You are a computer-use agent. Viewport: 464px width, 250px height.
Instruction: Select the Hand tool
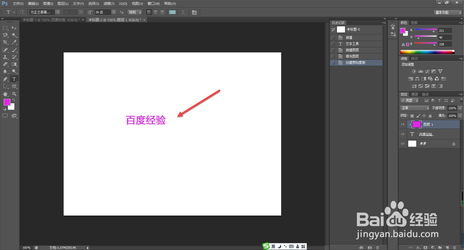(5, 94)
